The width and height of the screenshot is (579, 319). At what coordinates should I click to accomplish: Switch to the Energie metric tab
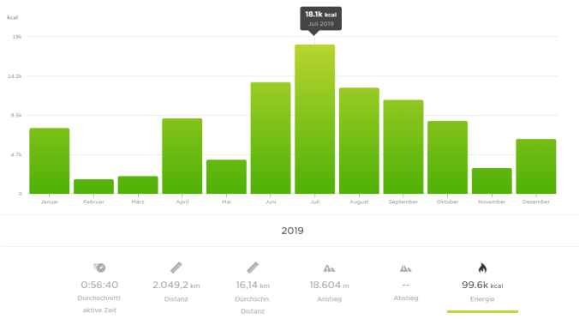pyautogui.click(x=482, y=286)
